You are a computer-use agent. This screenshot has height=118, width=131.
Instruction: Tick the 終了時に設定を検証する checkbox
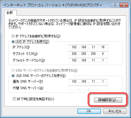[x=14, y=99]
